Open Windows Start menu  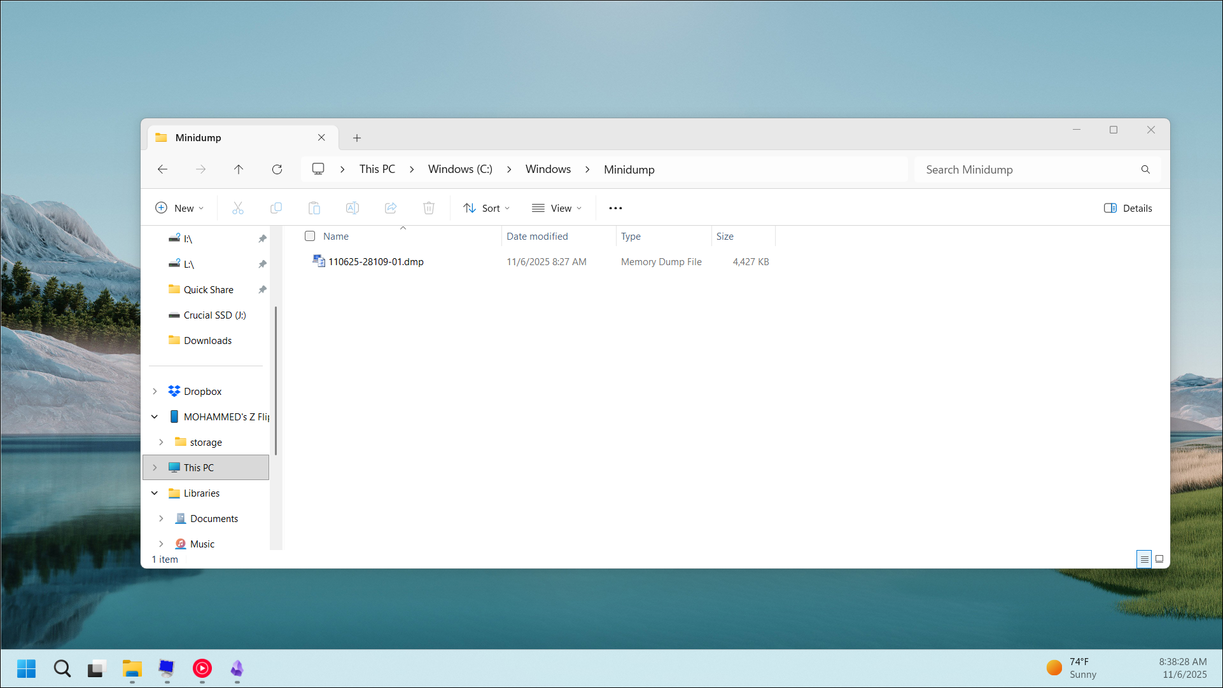[x=26, y=668]
